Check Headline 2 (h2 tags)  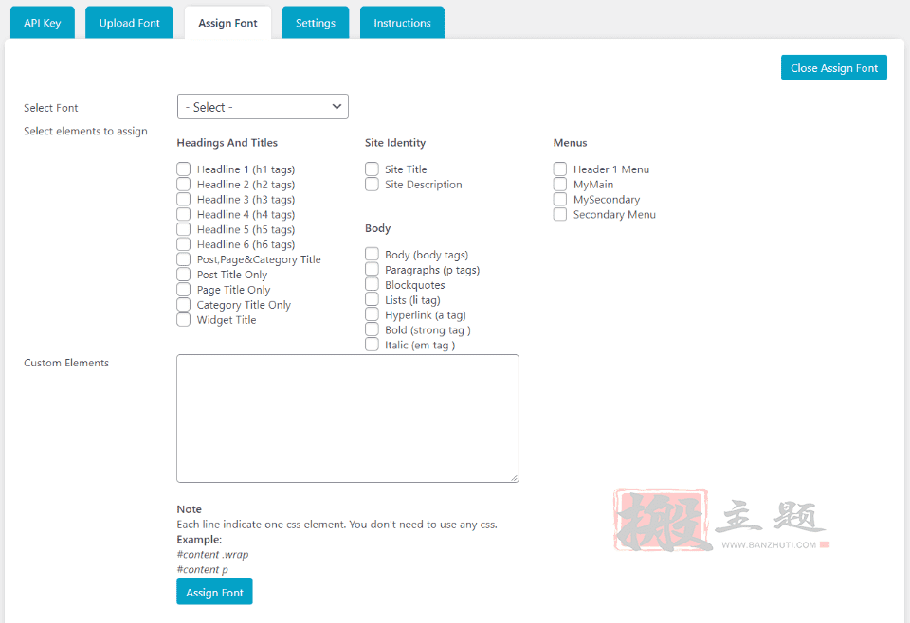183,185
